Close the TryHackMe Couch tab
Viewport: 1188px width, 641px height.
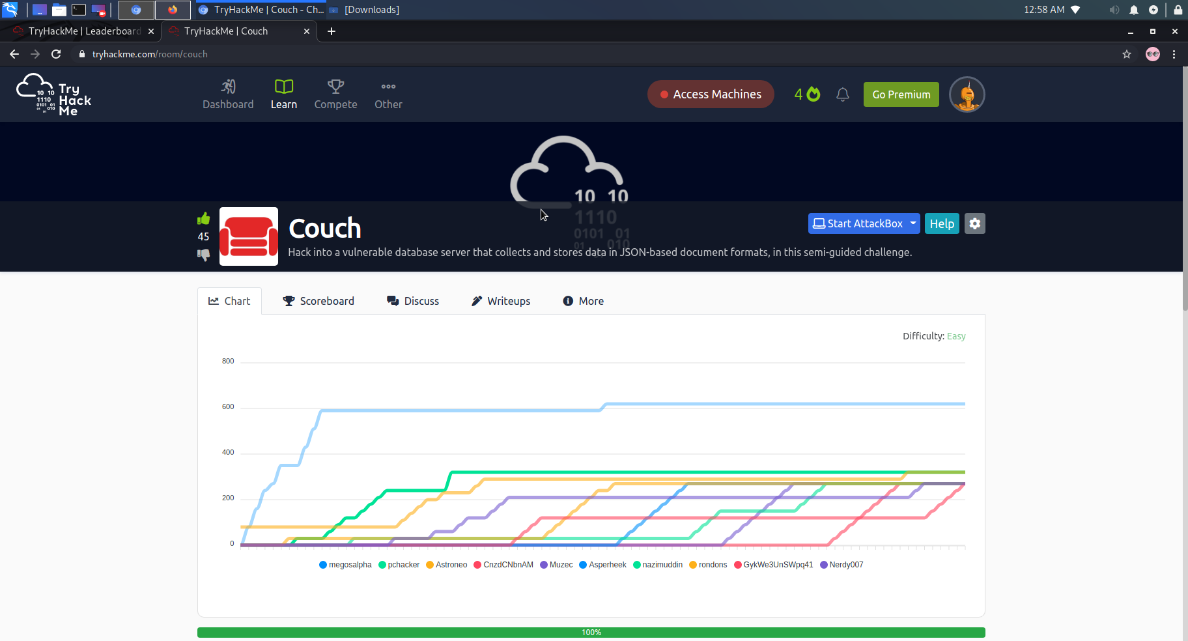pos(307,31)
